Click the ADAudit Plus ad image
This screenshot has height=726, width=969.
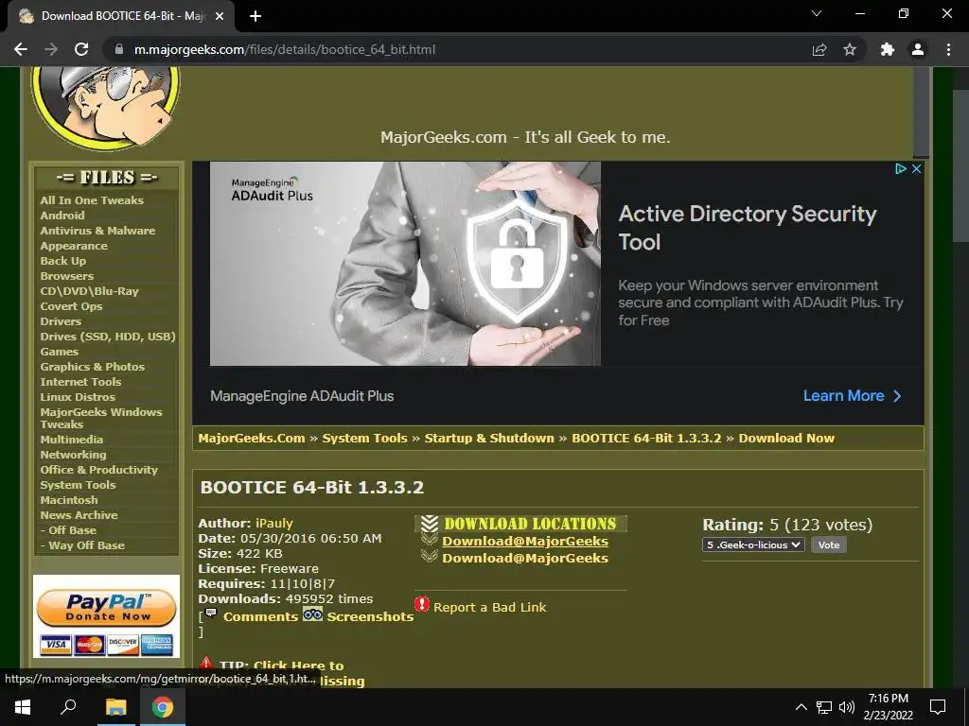[x=405, y=264]
